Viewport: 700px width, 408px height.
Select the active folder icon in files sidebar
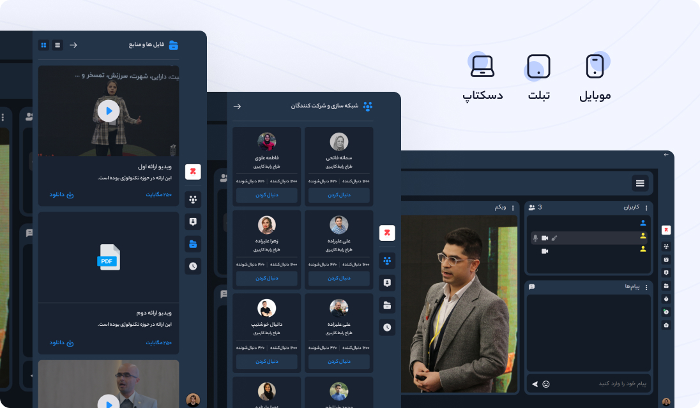click(x=193, y=244)
